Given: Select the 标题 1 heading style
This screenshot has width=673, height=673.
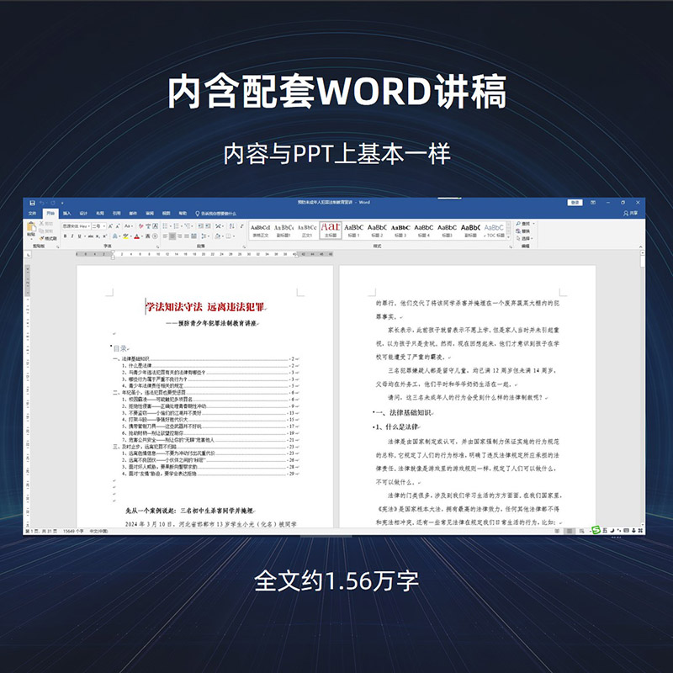Looking at the screenshot, I should [x=353, y=231].
